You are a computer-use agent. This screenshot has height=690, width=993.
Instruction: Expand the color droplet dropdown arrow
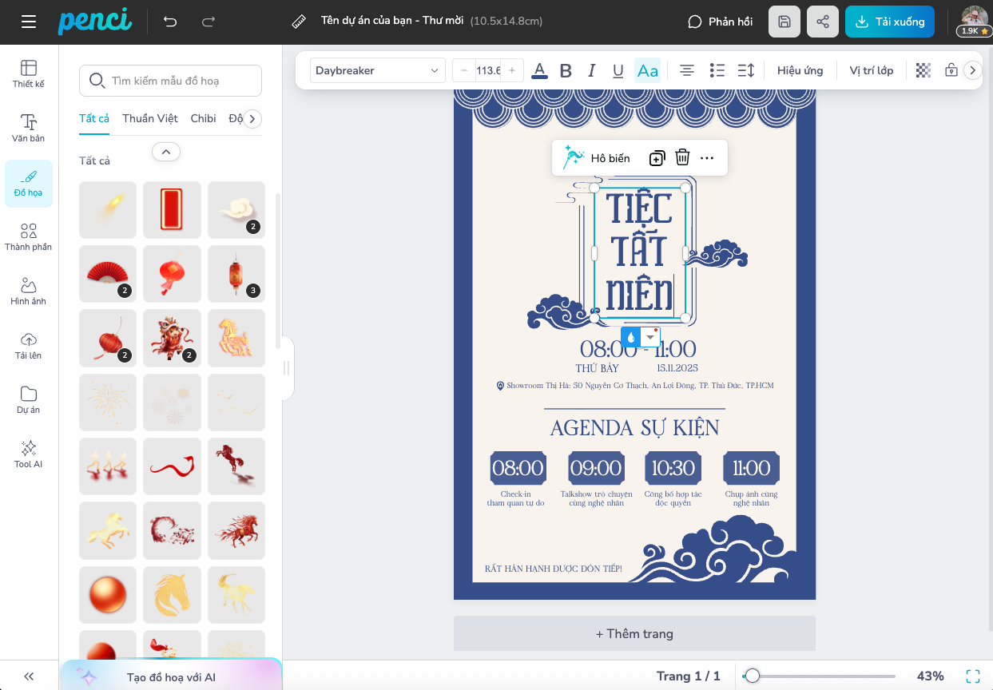click(x=650, y=337)
